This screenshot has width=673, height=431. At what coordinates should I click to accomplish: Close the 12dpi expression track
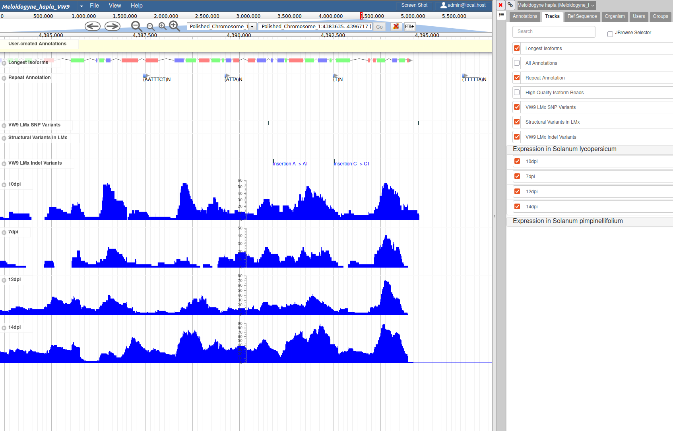click(4, 280)
